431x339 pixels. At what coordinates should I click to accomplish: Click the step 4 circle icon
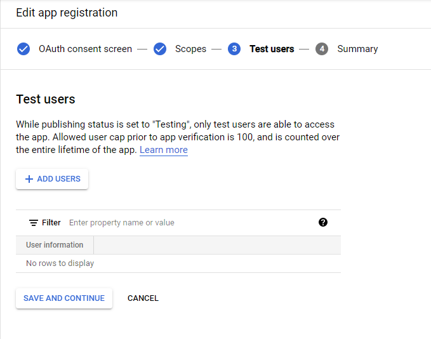click(x=322, y=49)
